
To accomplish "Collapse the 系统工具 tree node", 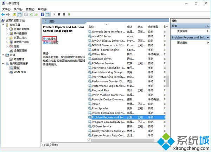I will pos(3,25).
